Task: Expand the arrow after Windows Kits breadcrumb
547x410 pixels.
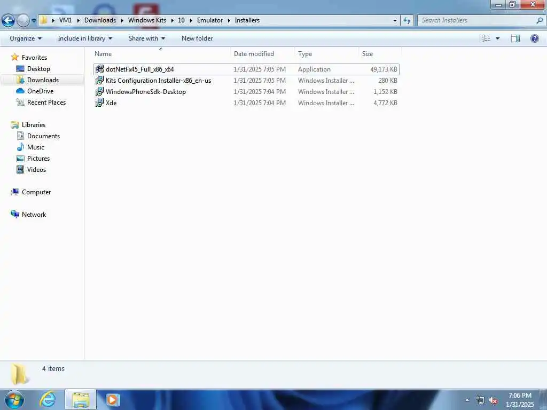Action: [x=172, y=21]
